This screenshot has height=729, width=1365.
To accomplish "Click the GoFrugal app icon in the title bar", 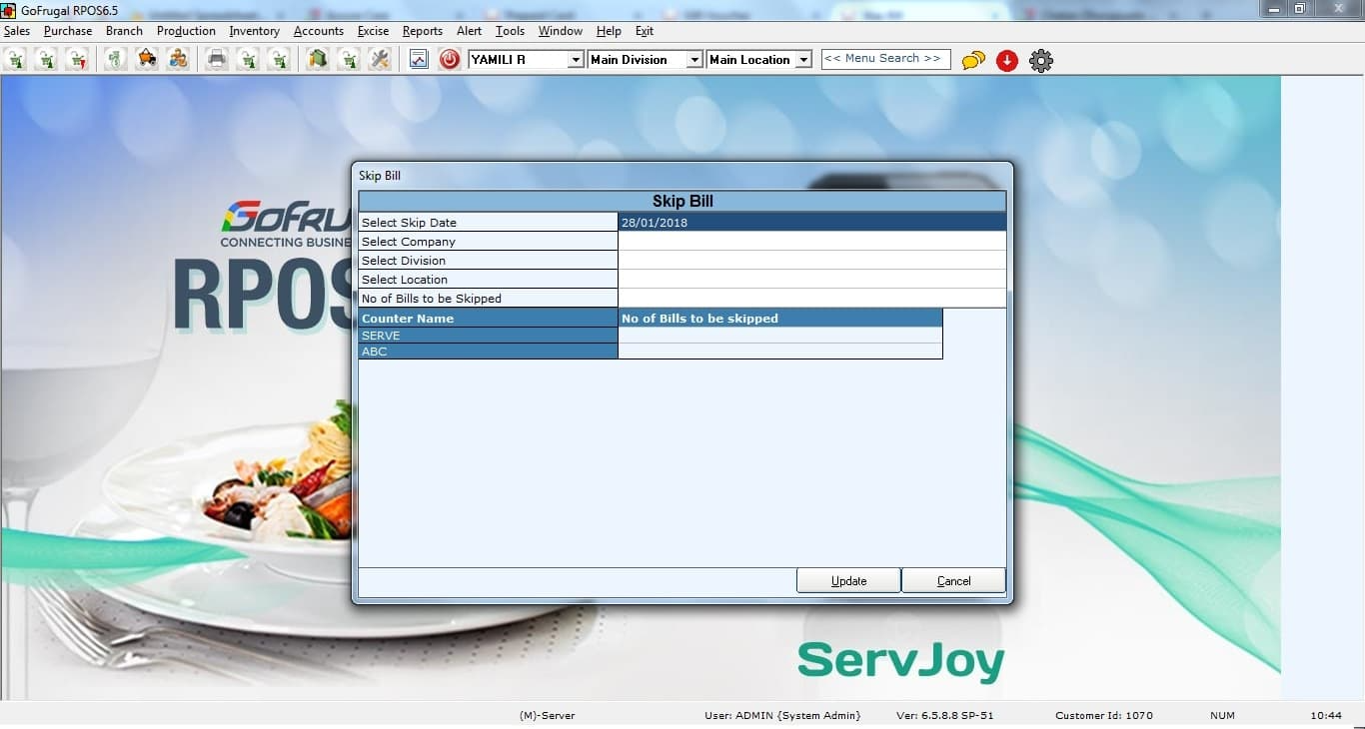I will (x=9, y=9).
